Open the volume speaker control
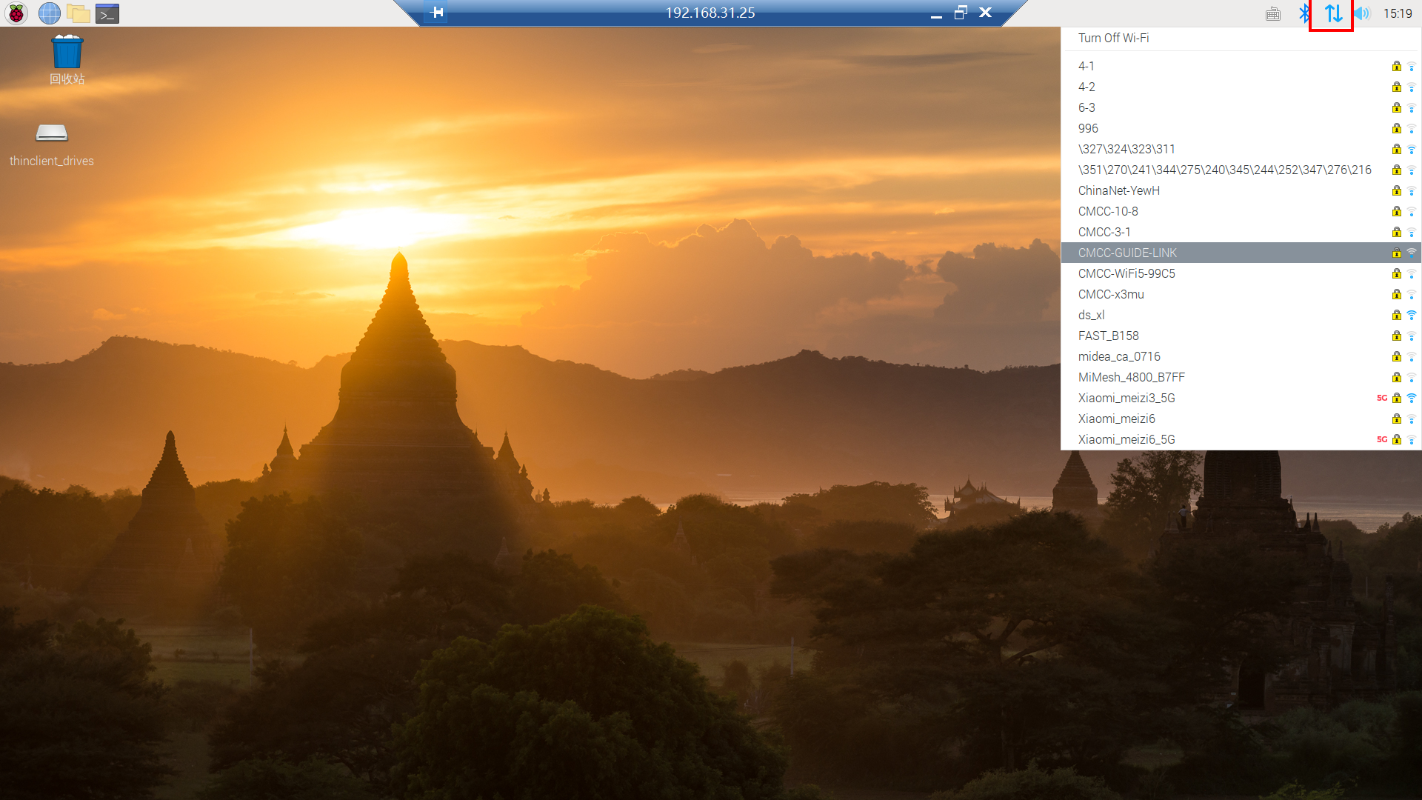Viewport: 1422px width, 800px height. [x=1361, y=13]
